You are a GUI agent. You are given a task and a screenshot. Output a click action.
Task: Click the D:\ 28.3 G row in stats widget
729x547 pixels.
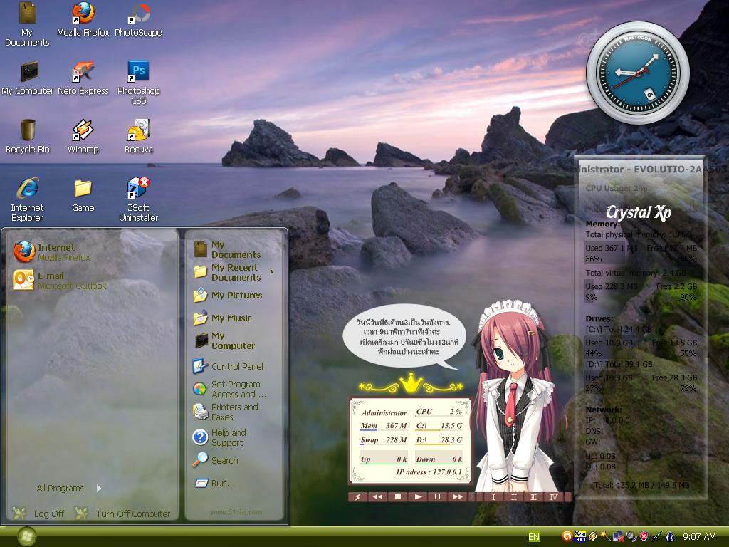pyautogui.click(x=439, y=440)
